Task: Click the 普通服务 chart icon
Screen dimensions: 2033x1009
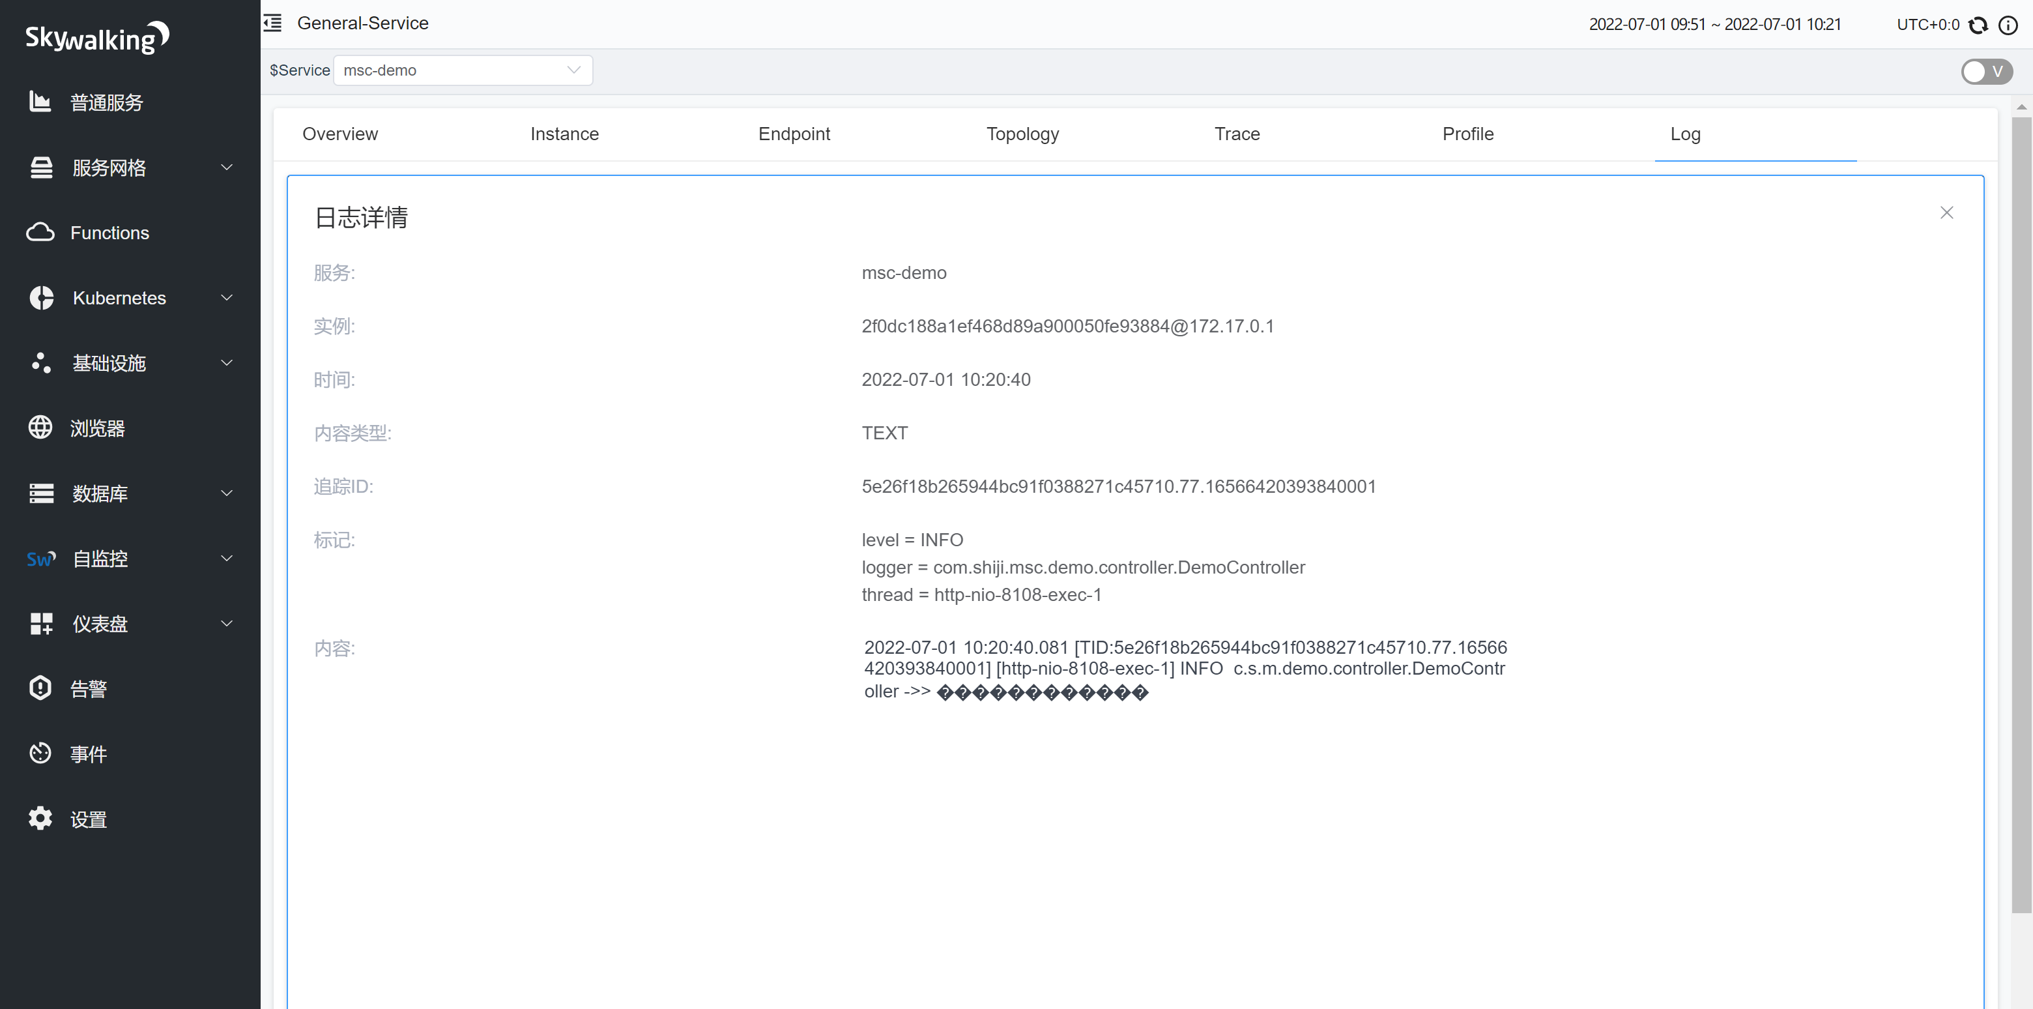Action: pyautogui.click(x=40, y=102)
